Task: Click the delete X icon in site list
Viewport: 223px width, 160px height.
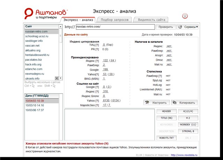Action: pyautogui.click(x=56, y=78)
